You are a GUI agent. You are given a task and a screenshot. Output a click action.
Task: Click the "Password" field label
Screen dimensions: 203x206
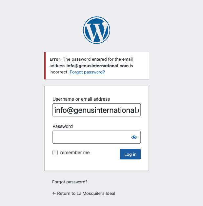pyautogui.click(x=63, y=126)
